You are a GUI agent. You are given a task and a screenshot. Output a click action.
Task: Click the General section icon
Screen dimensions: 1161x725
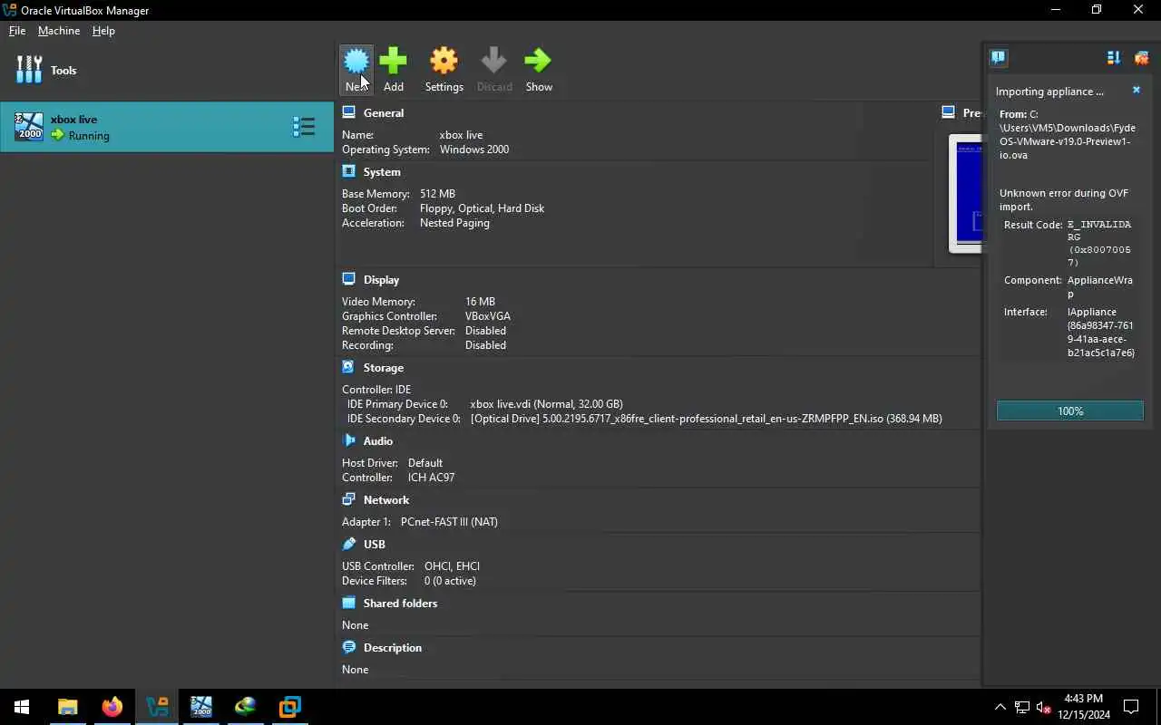point(348,112)
